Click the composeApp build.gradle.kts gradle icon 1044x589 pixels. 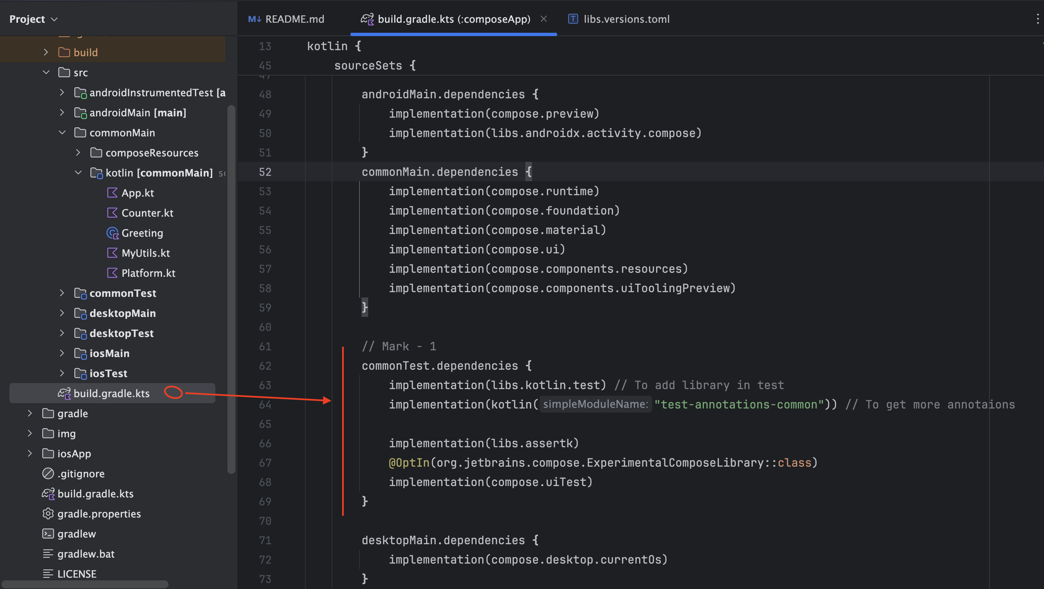point(64,393)
